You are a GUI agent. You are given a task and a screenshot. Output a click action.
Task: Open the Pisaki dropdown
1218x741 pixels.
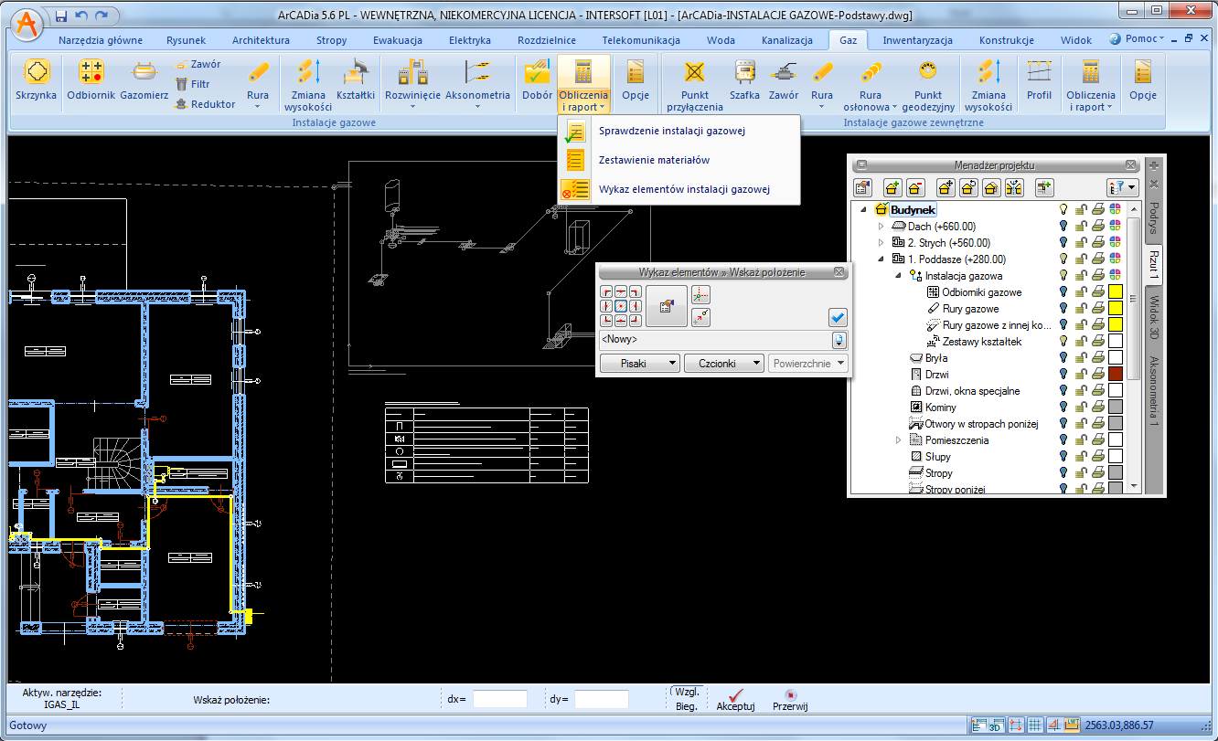click(639, 363)
